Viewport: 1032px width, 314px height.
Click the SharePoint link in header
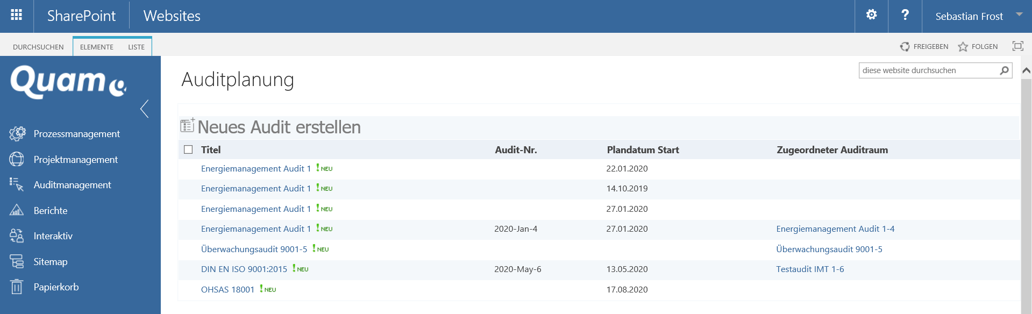click(x=81, y=16)
